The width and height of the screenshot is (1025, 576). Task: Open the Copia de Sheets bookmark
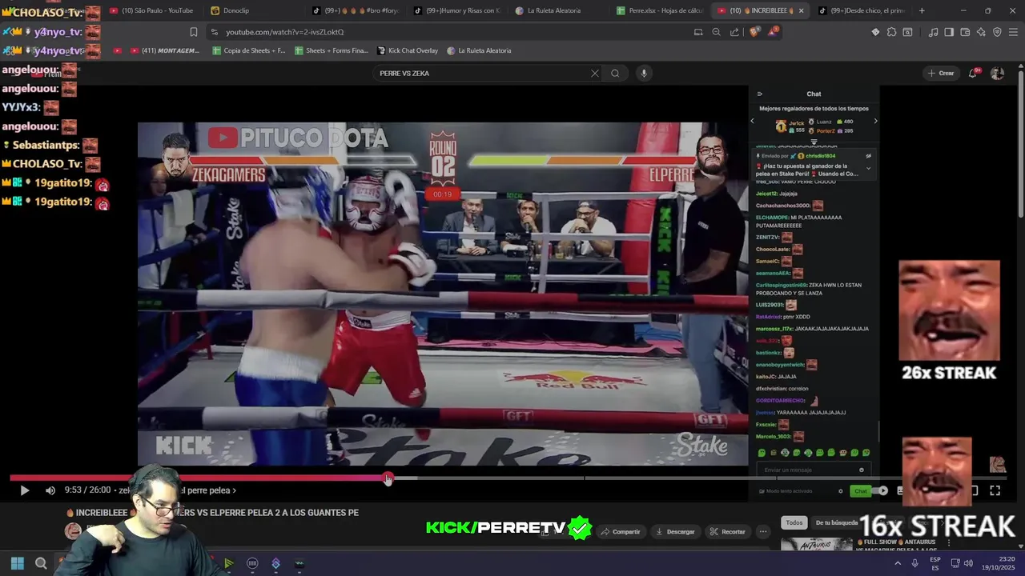[x=249, y=50]
